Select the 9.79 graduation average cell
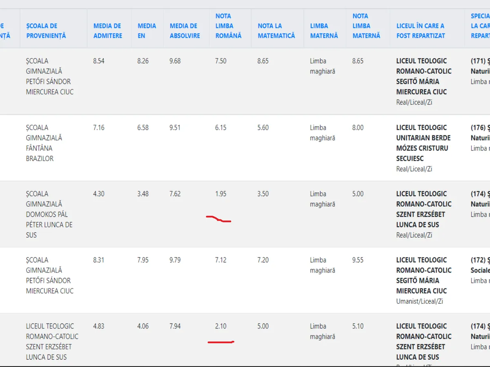Image resolution: width=490 pixels, height=367 pixels. (175, 260)
